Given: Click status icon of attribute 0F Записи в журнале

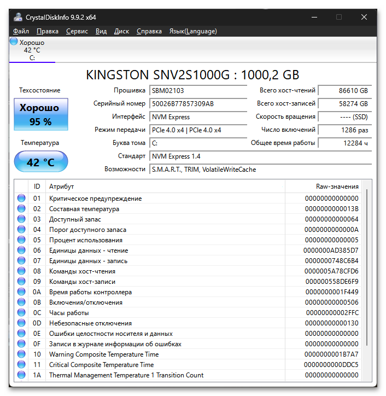Looking at the screenshot, I should 21,343.
